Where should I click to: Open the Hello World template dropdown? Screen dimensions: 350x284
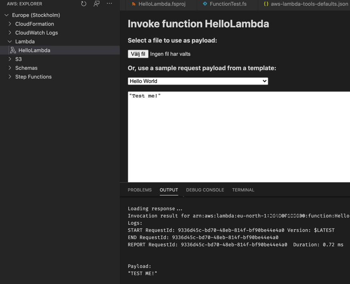pos(198,81)
